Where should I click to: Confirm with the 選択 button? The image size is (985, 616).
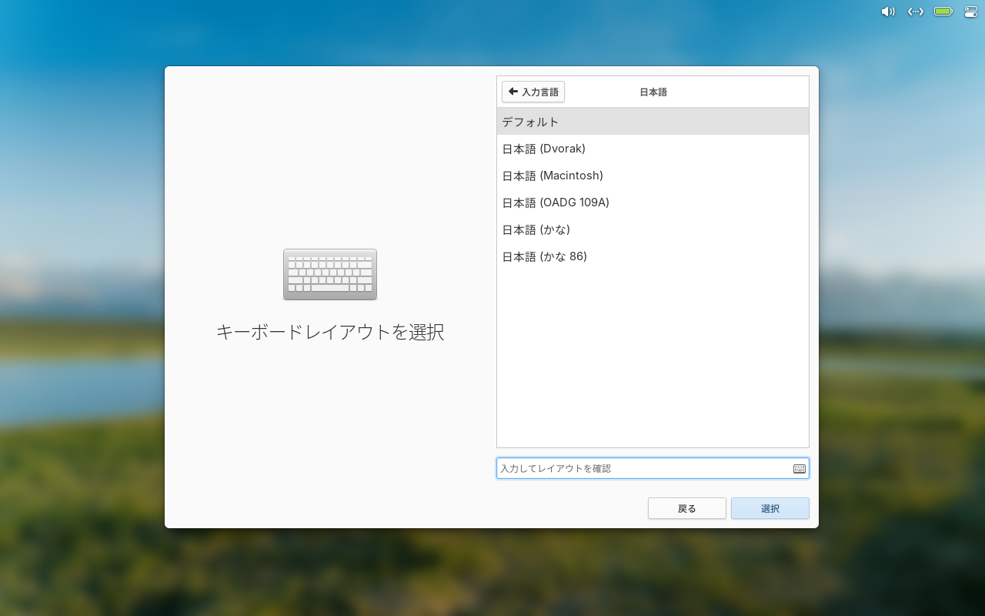pyautogui.click(x=770, y=508)
